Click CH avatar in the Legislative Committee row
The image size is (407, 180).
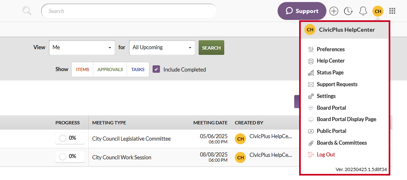[x=241, y=139]
